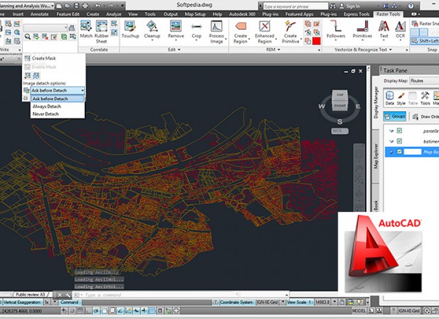The image size is (439, 319).
Task: Open Data icon in Task Pane
Action: (x=389, y=96)
